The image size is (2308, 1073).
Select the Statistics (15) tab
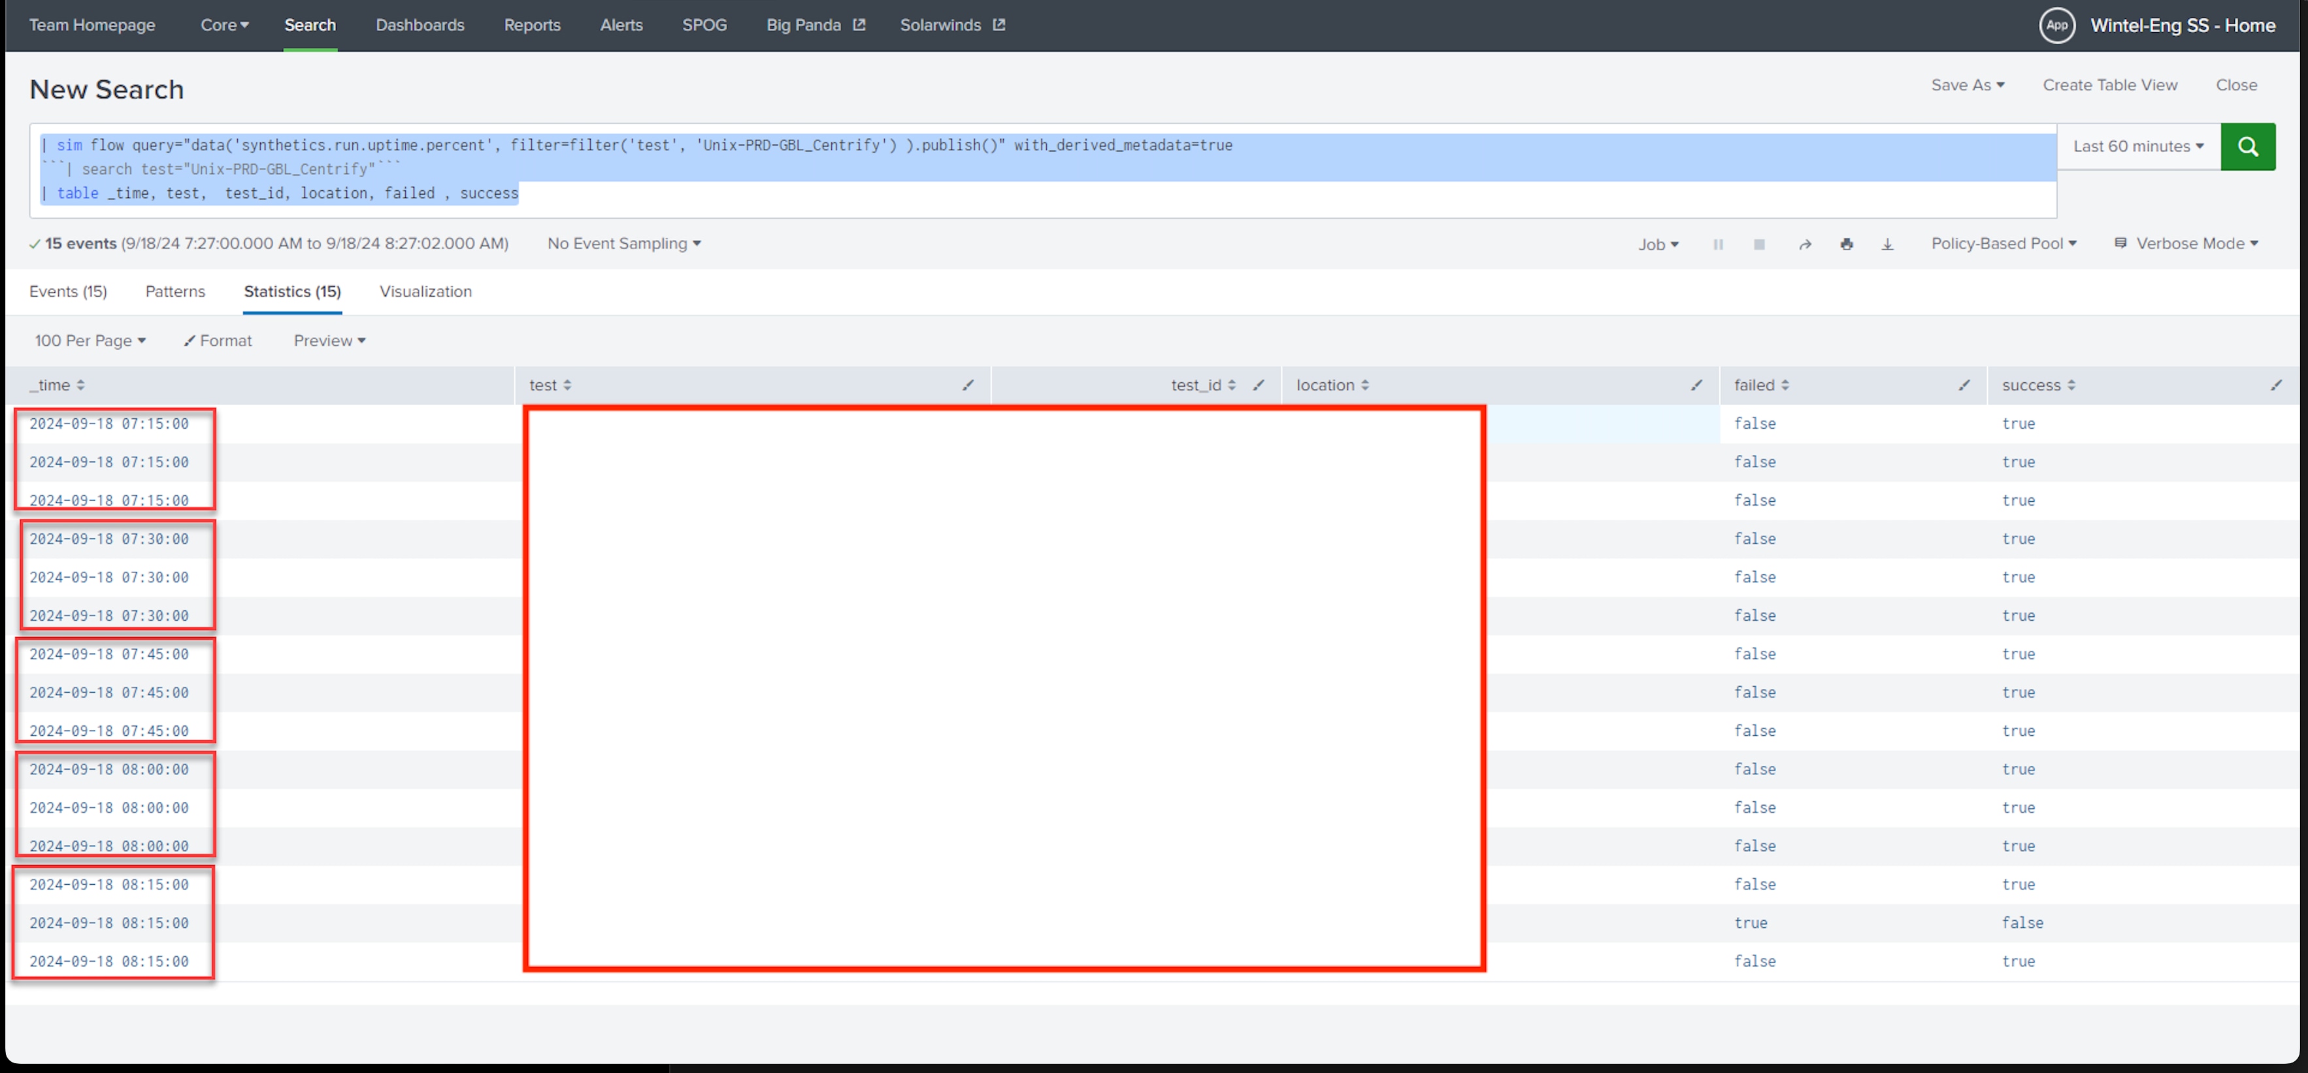[x=292, y=291]
